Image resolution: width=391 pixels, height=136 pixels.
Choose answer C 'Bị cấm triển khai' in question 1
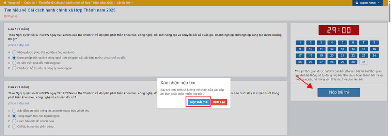pos(14,63)
